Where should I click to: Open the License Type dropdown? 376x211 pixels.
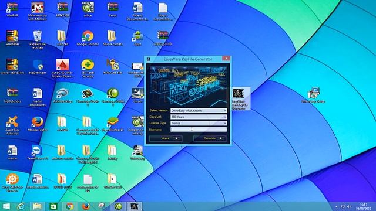tap(199, 123)
